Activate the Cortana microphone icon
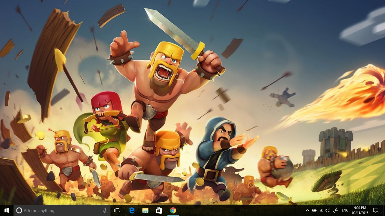Image resolution: width=385 pixels, height=216 pixels. point(105,210)
